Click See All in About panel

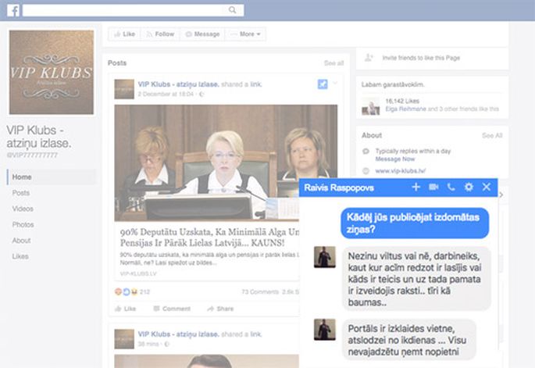[492, 135]
